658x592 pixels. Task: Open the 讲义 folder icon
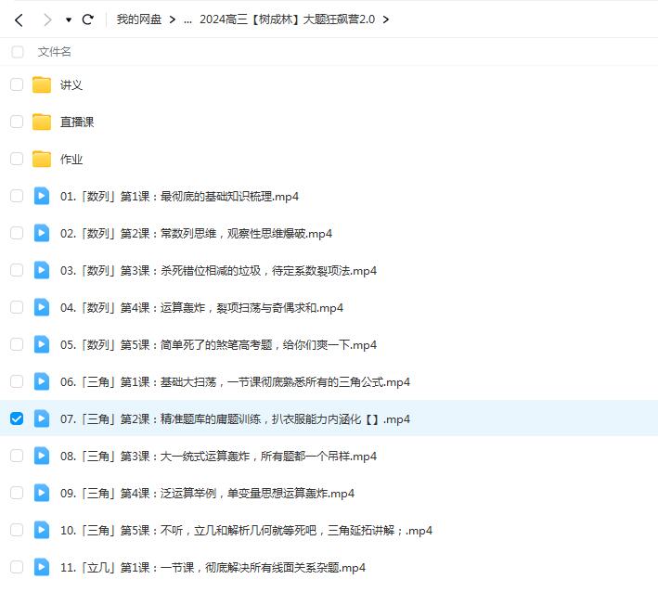42,84
